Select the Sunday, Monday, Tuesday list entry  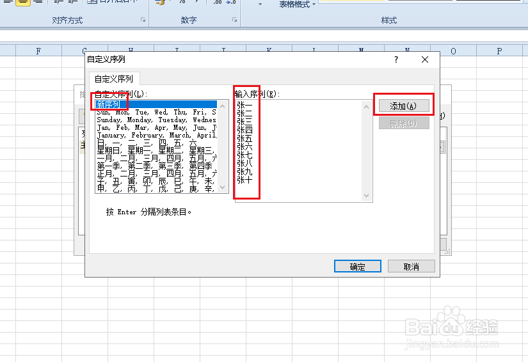click(x=156, y=120)
